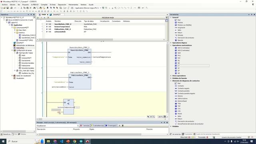Toggle the errors filter button in Mensajes

pyautogui.click(x=85, y=126)
